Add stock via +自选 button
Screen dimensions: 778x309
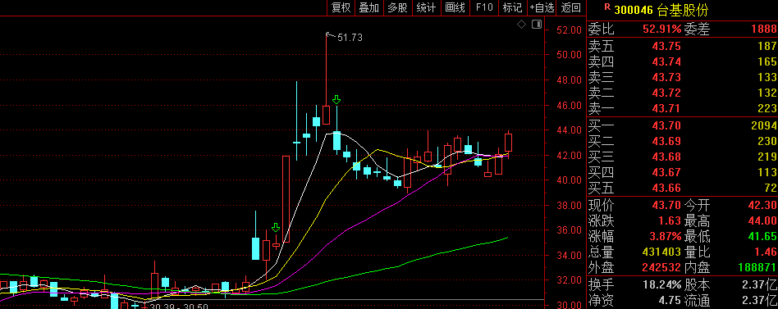tap(542, 7)
